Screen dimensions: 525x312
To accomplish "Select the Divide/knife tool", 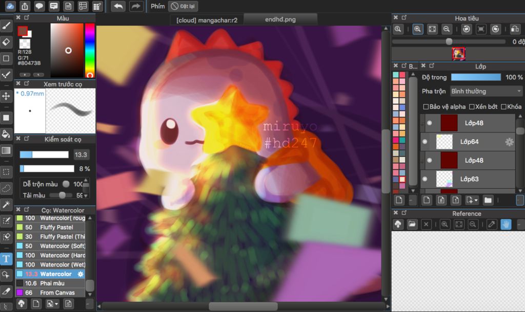I will point(6,292).
